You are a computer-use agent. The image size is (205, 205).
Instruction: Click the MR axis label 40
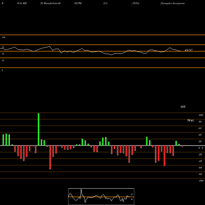click(200, 135)
